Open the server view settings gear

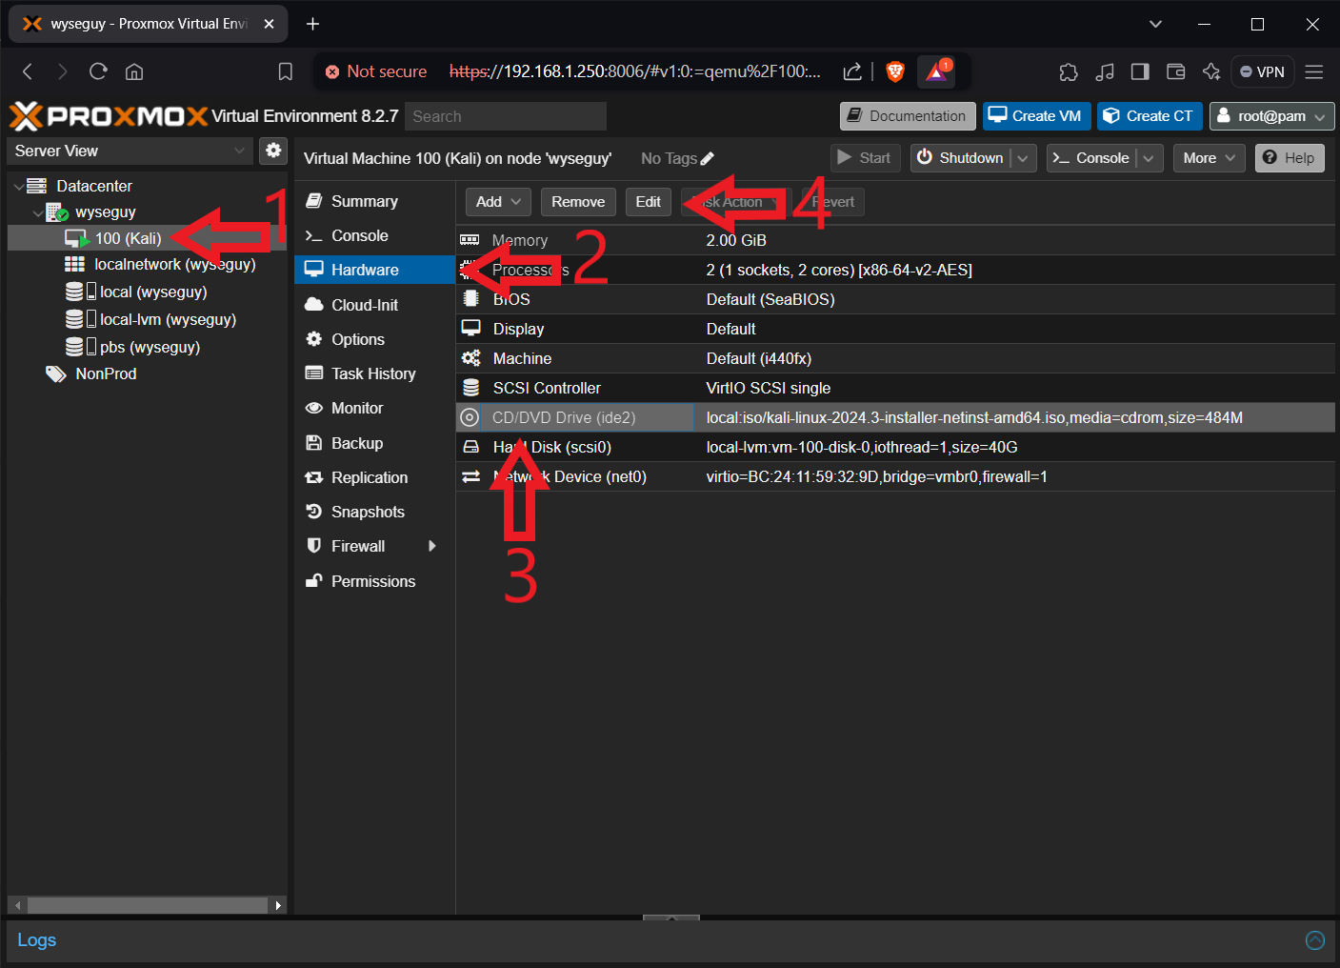pyautogui.click(x=273, y=151)
